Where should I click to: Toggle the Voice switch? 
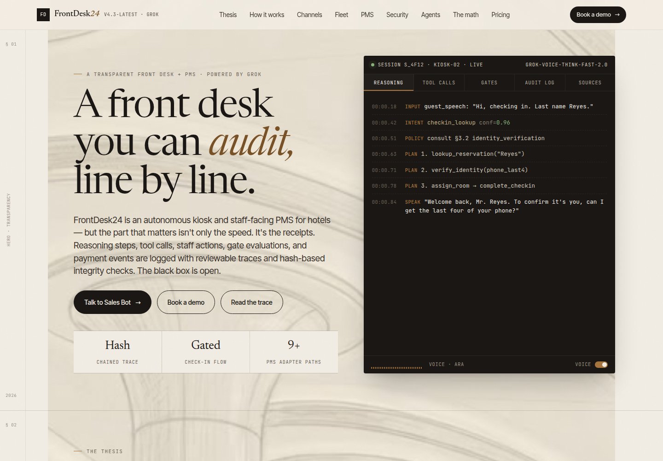click(601, 365)
